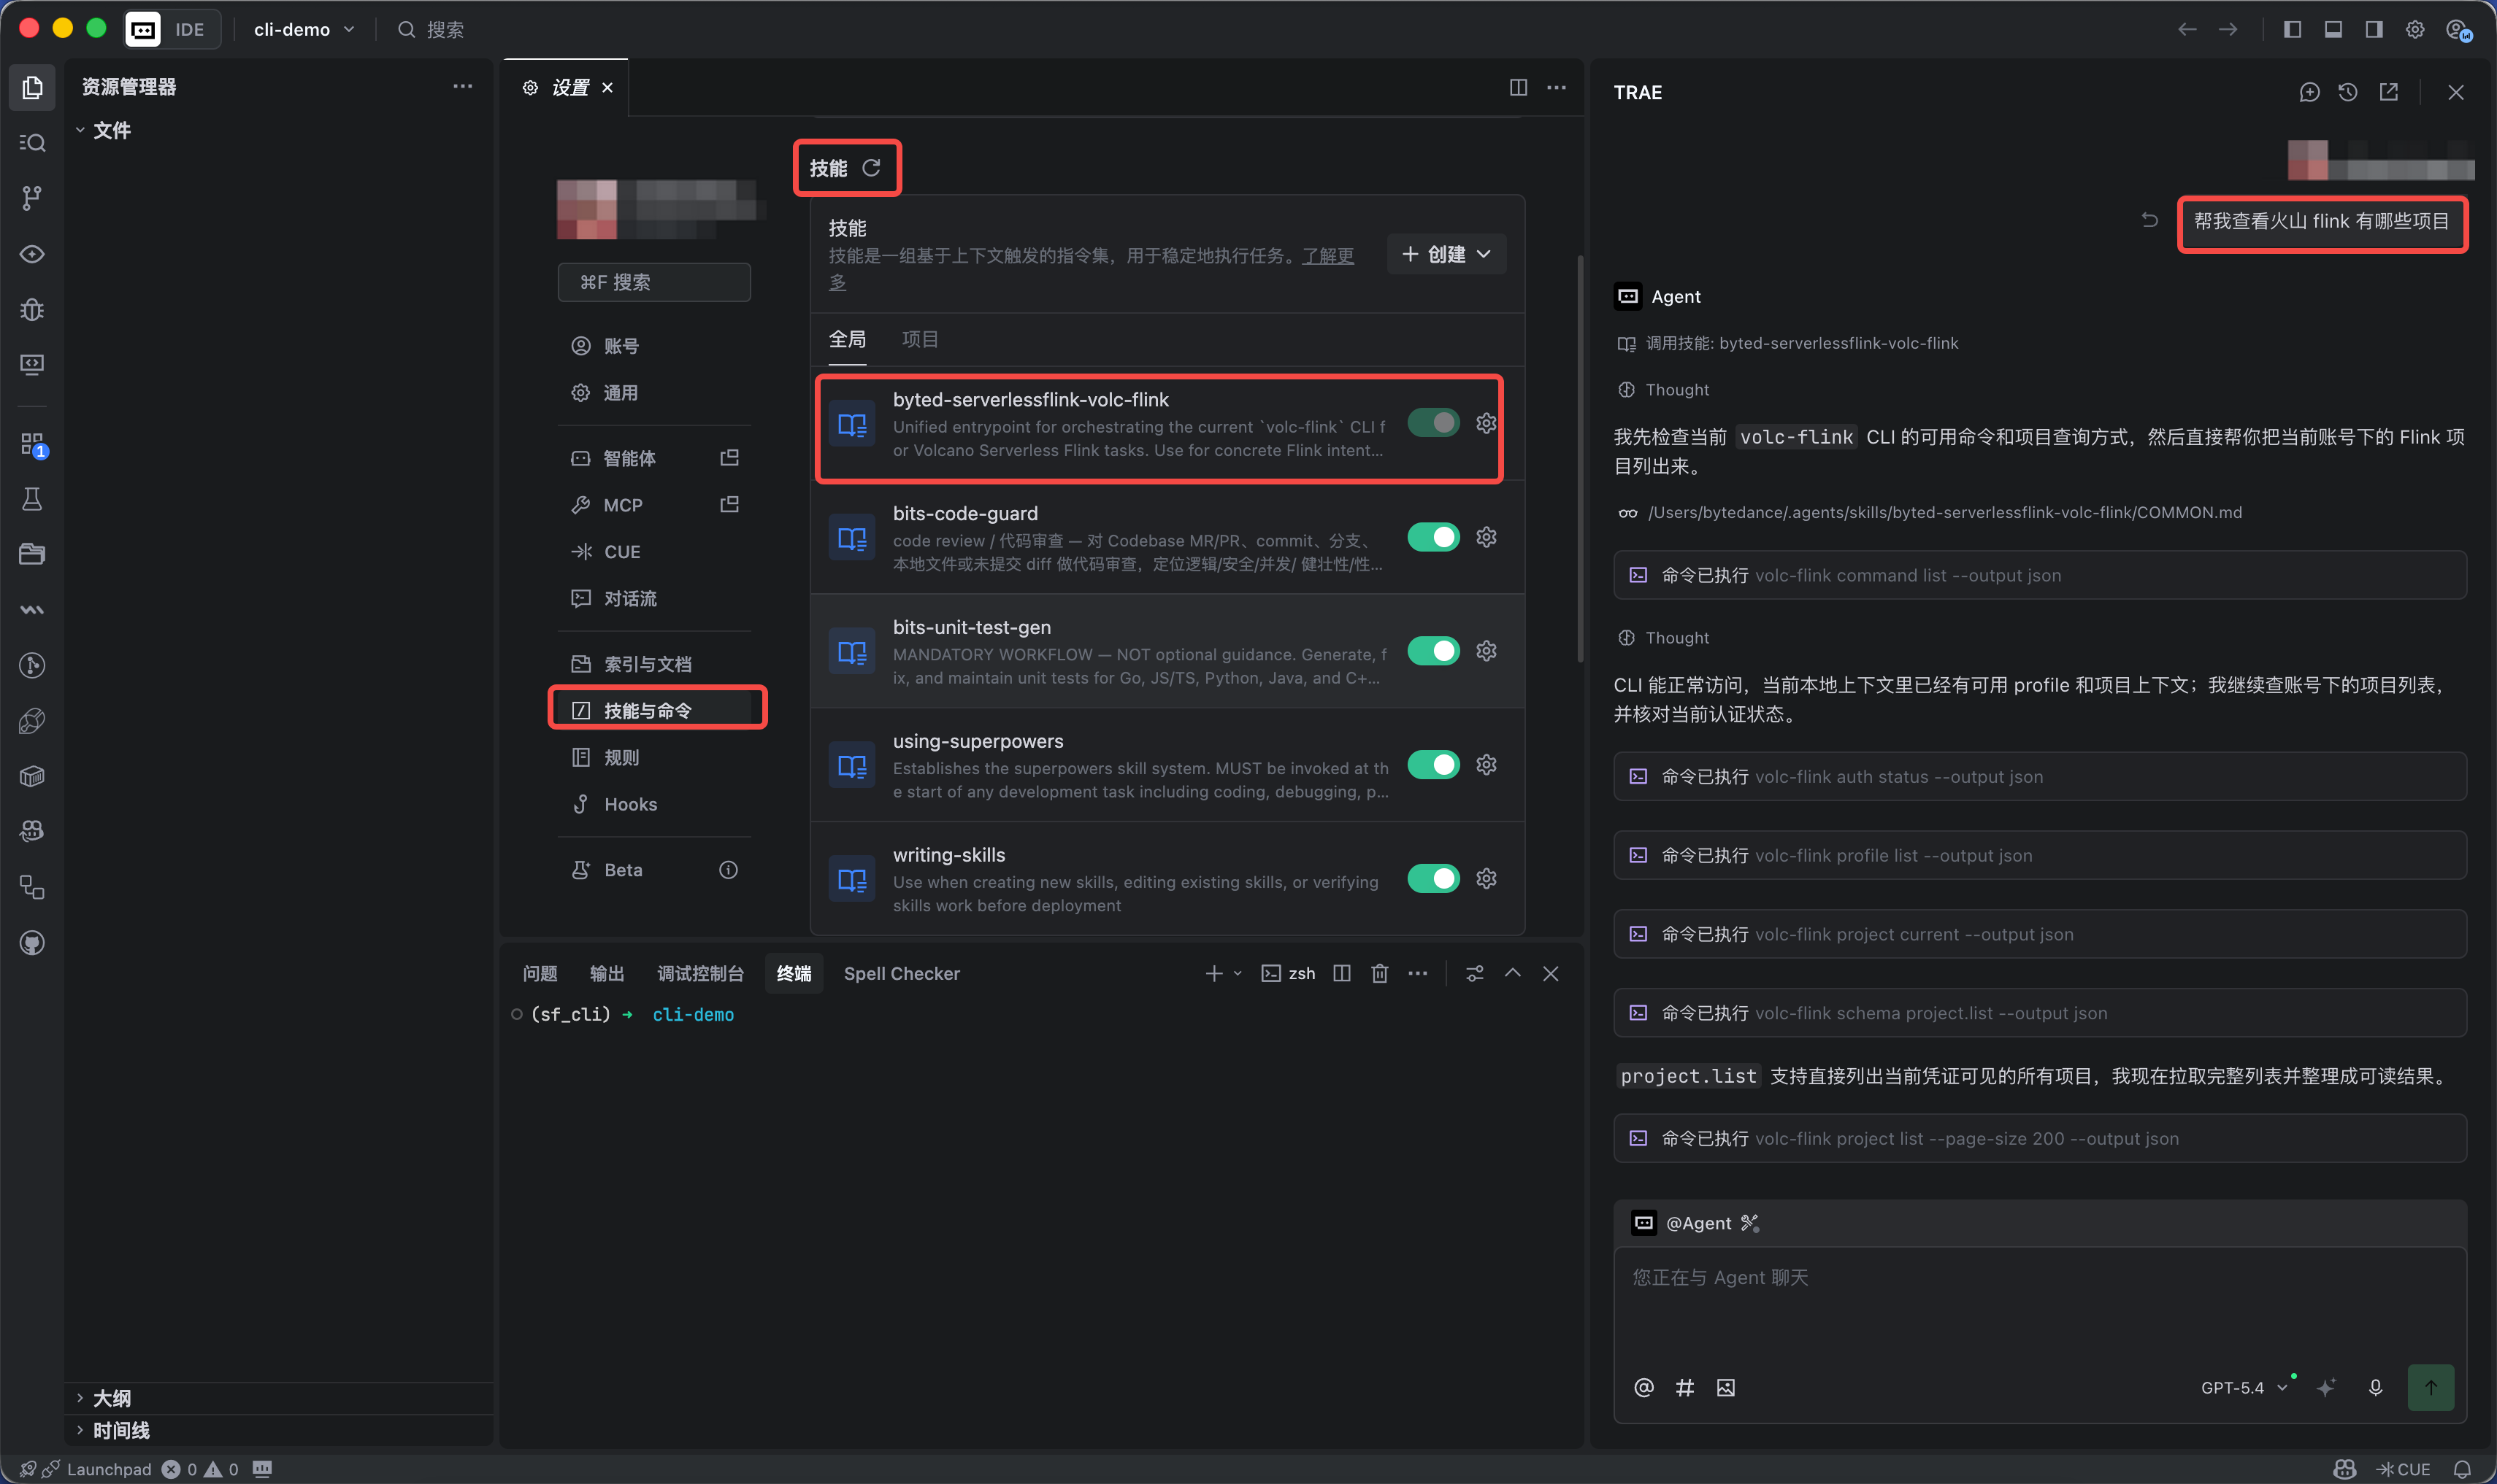Toggle the left sidebar layout icon
2497x1484 pixels.
pos(2292,29)
